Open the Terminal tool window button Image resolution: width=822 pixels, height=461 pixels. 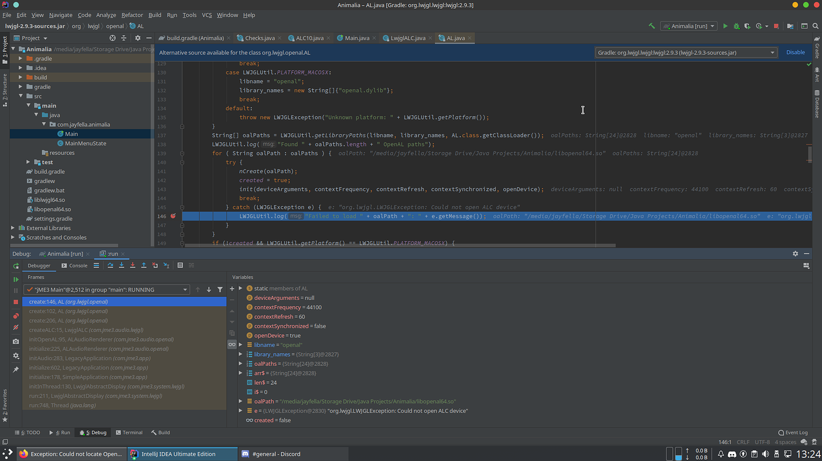[x=129, y=432]
